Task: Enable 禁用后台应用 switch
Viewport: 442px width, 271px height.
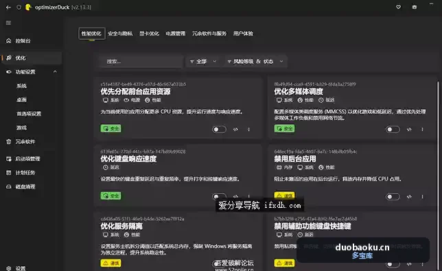Action: pos(393,197)
